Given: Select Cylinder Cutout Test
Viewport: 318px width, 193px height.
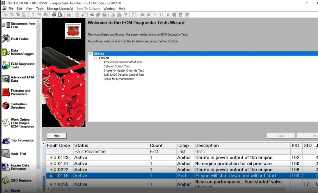Looking at the screenshot, I should pos(117,66).
